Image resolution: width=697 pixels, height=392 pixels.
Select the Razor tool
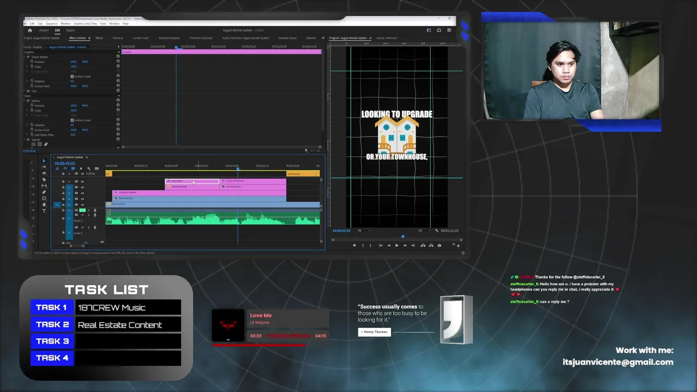click(44, 180)
